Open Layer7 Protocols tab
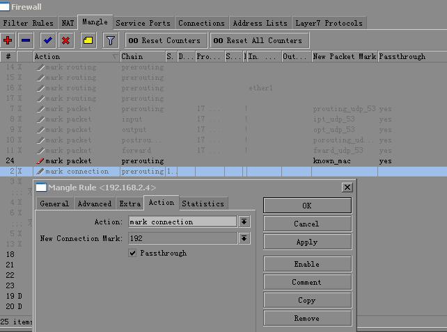Viewport: 447px width, 332px height. [329, 23]
